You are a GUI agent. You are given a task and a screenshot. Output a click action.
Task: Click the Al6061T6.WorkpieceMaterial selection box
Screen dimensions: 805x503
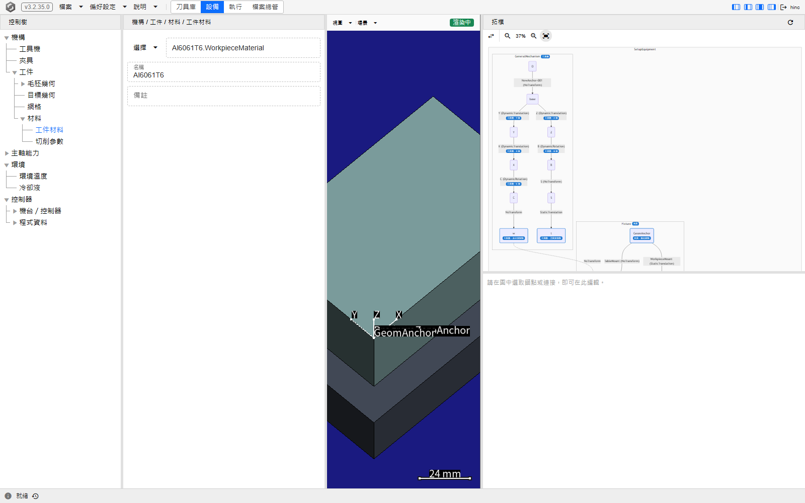coord(243,48)
